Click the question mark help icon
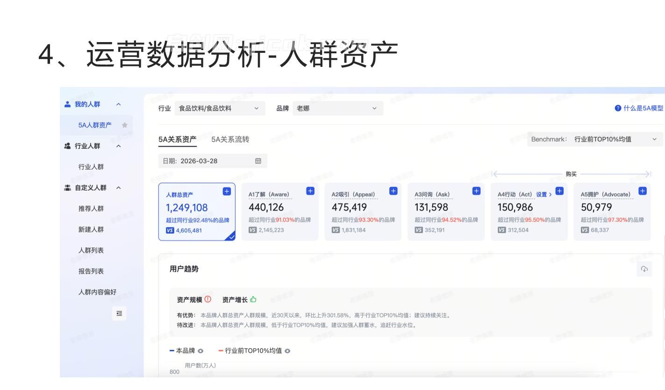 [618, 108]
